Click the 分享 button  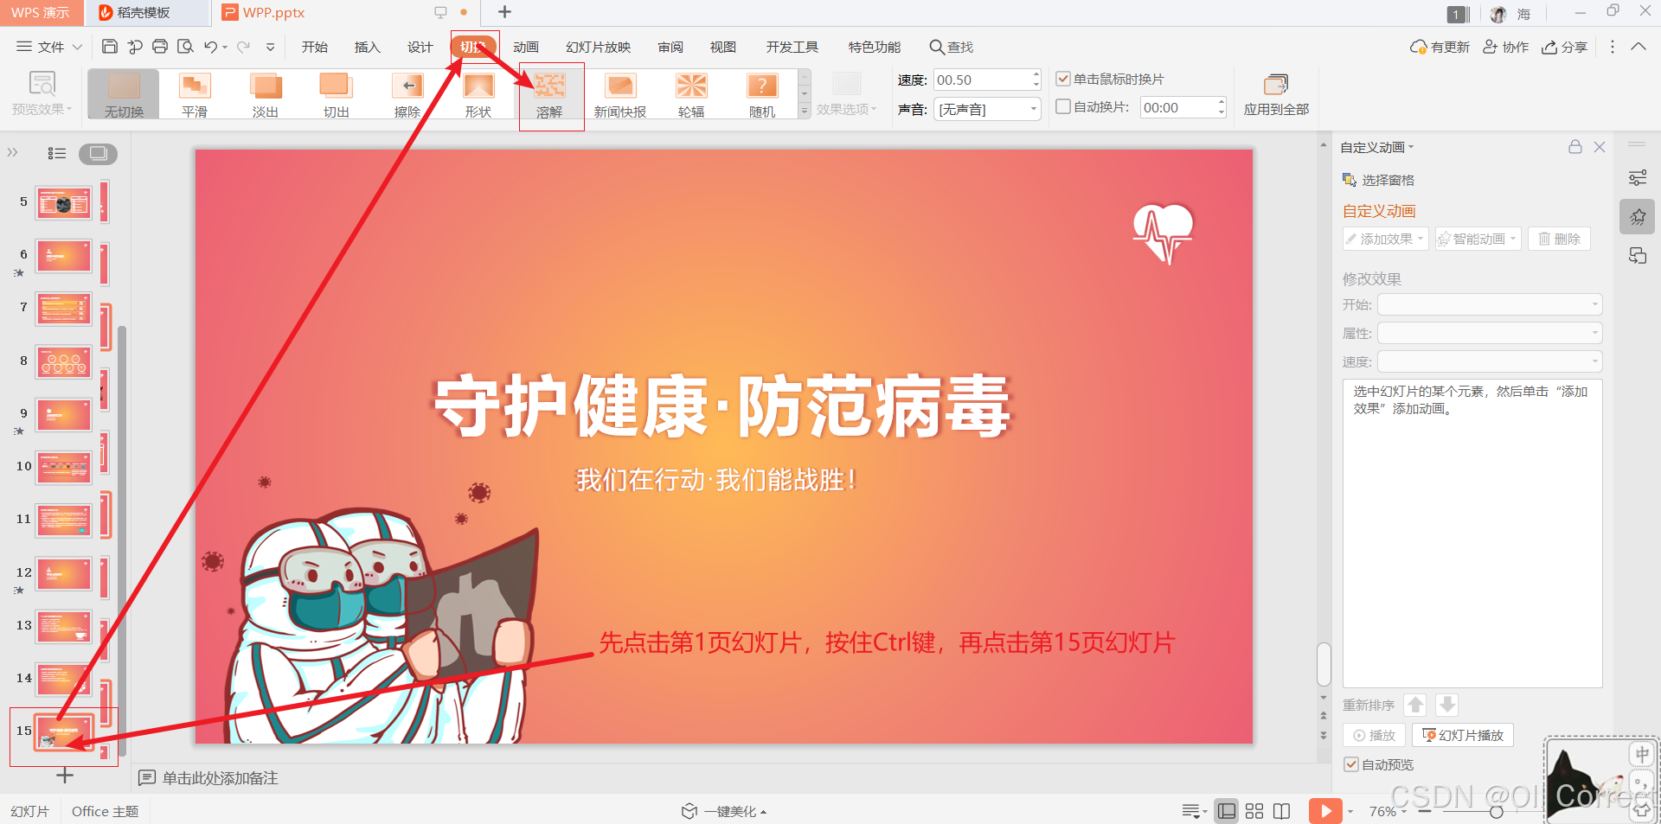point(1564,47)
